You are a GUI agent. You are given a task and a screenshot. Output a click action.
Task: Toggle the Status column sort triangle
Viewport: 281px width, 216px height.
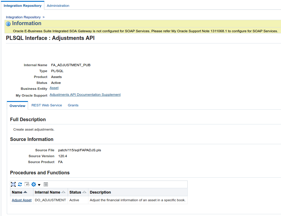coord(85,192)
